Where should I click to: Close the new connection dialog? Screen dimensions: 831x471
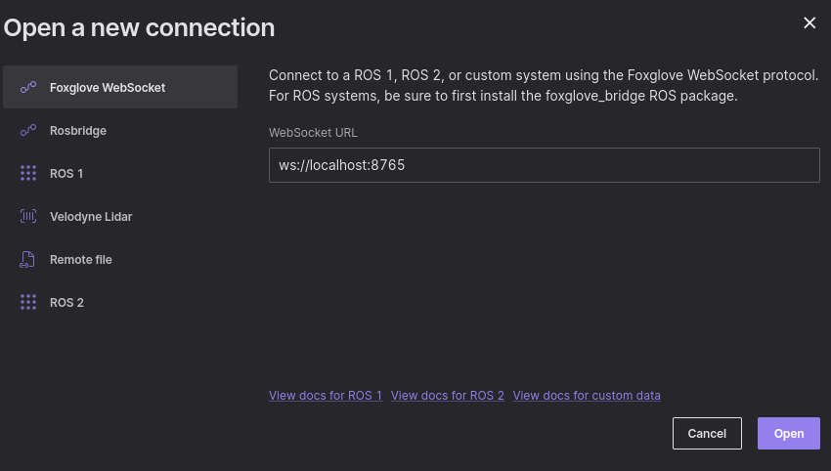click(809, 22)
